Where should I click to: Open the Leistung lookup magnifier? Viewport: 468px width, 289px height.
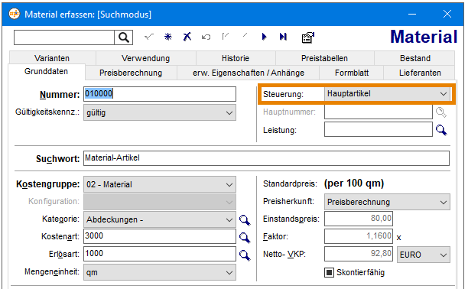pyautogui.click(x=441, y=130)
